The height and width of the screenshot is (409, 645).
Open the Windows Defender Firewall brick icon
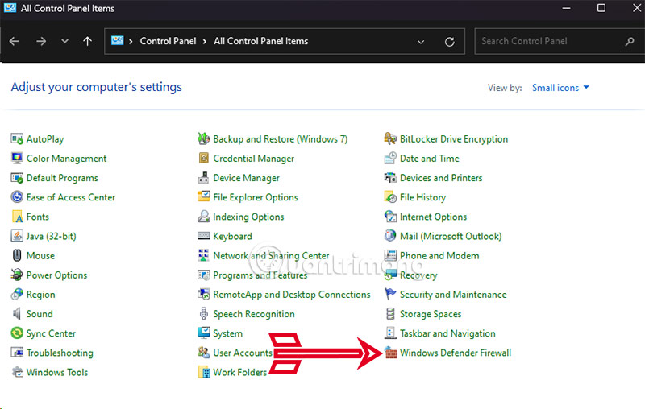click(x=391, y=353)
